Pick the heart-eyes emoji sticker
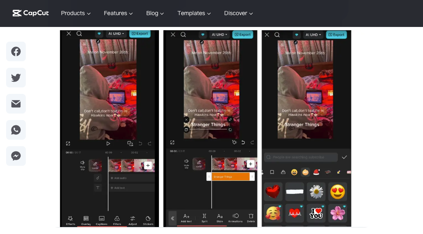Viewport: 423px width, 234px height. click(338, 192)
